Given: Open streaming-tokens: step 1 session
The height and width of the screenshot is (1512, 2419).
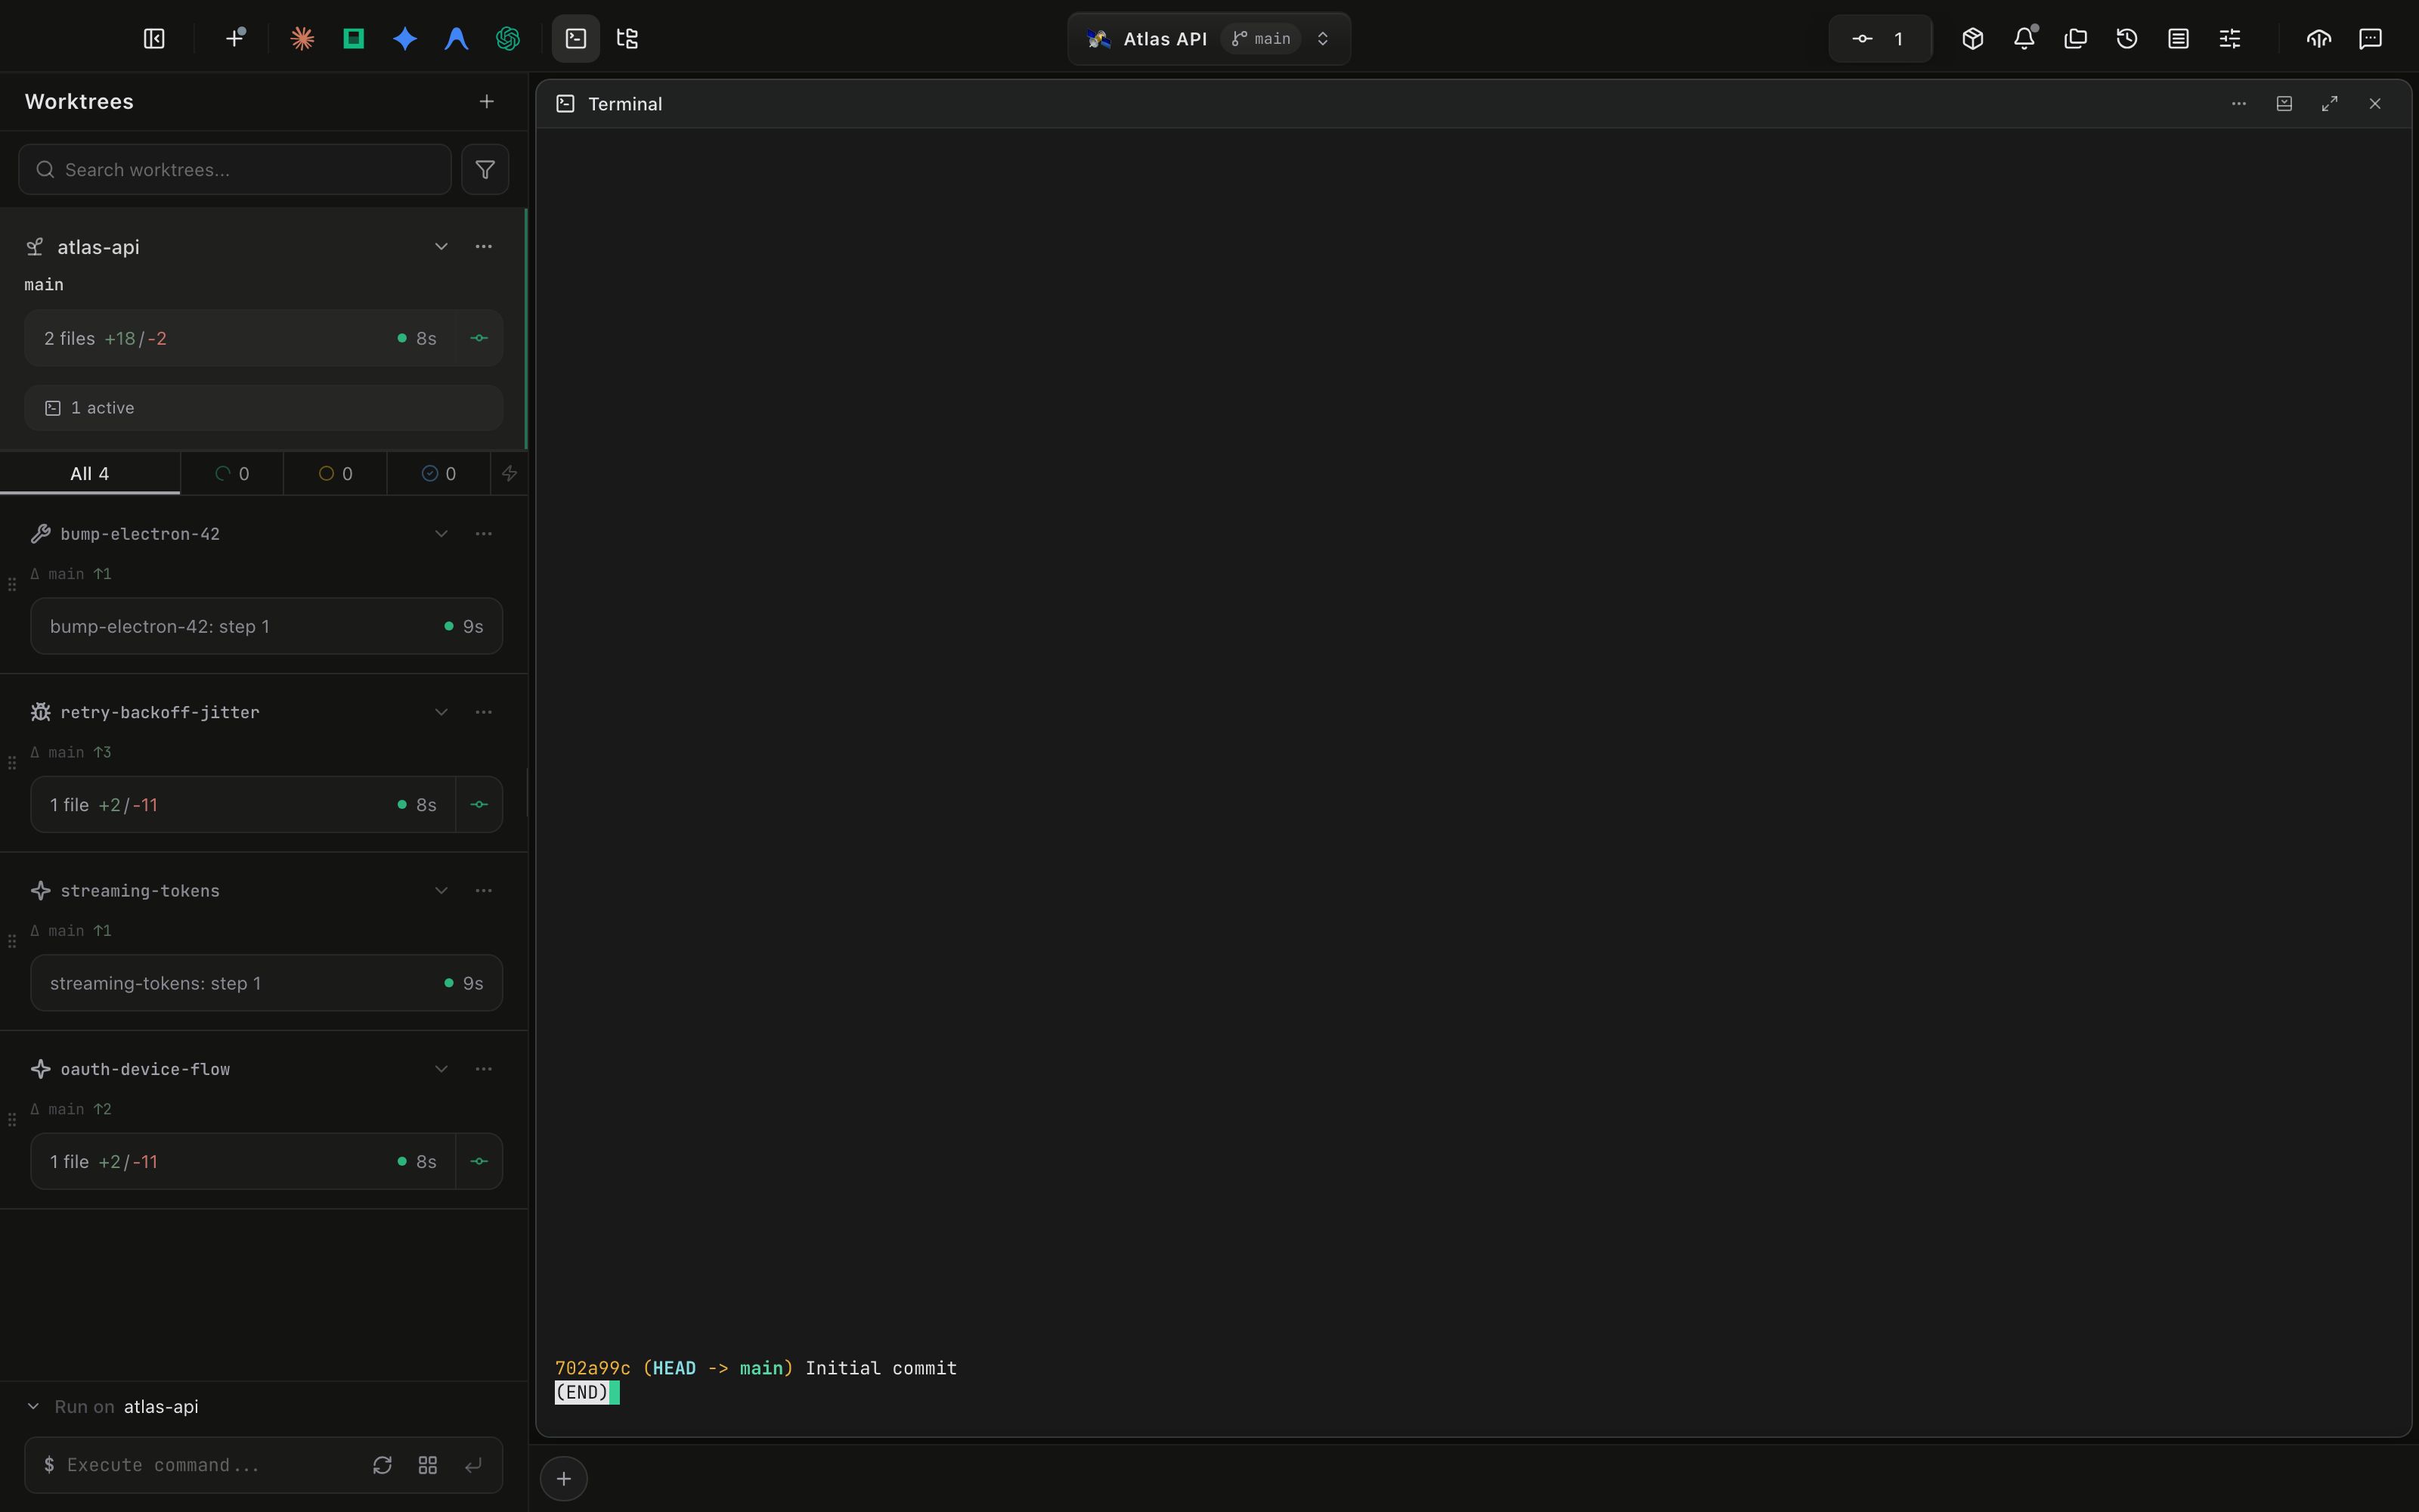Looking at the screenshot, I should pyautogui.click(x=266, y=983).
